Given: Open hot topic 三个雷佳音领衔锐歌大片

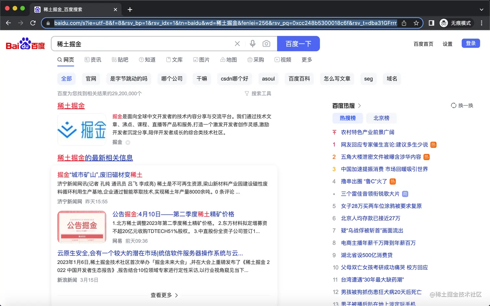Looking at the screenshot, I should (370, 194).
